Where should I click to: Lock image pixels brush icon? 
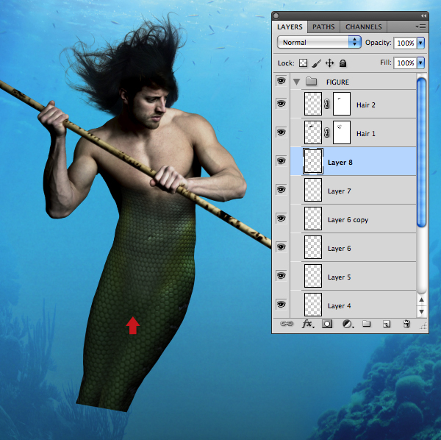316,63
